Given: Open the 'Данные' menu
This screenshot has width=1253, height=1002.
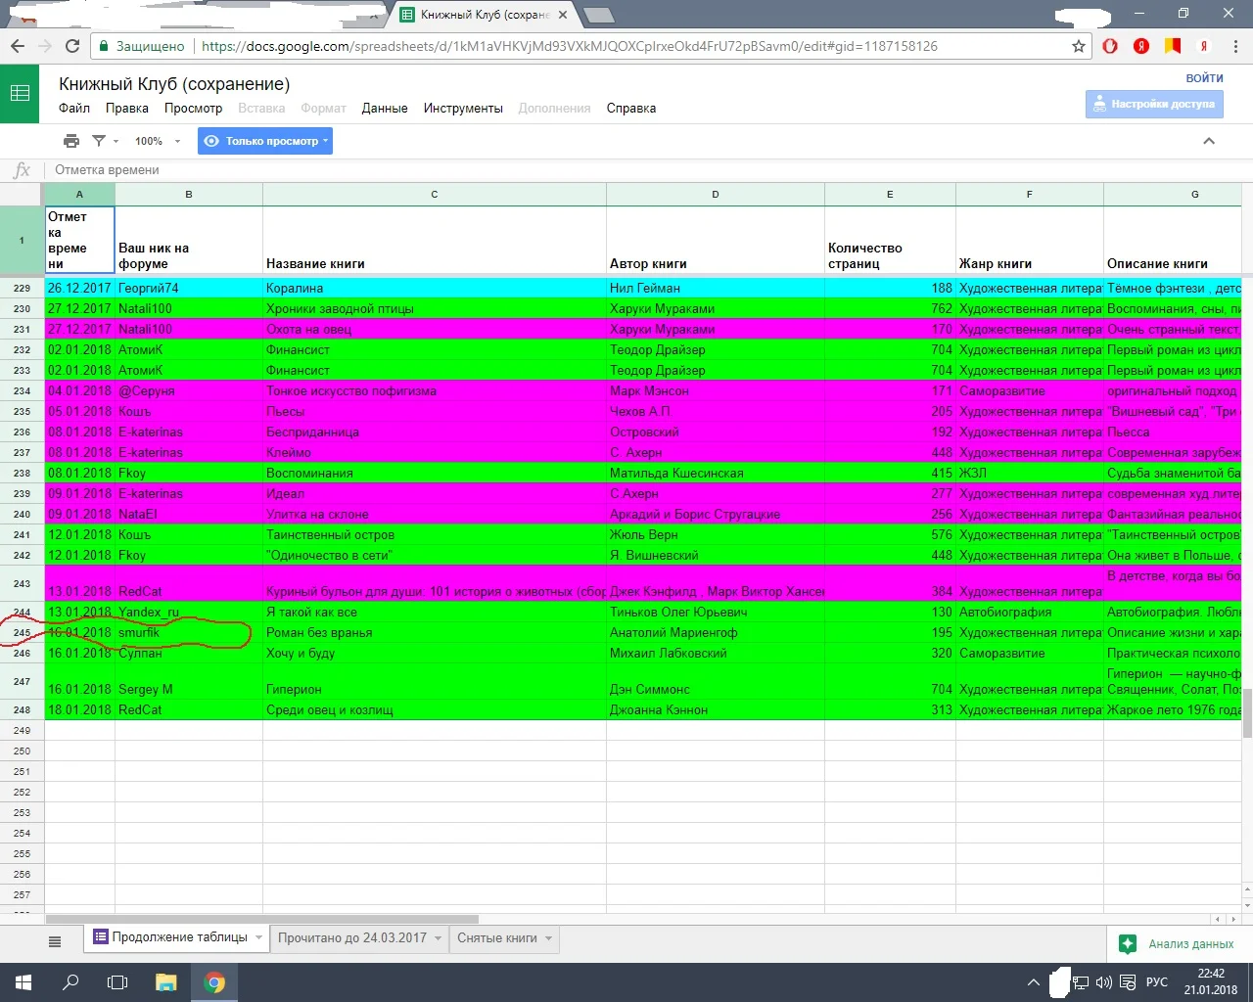Looking at the screenshot, I should 385,109.
